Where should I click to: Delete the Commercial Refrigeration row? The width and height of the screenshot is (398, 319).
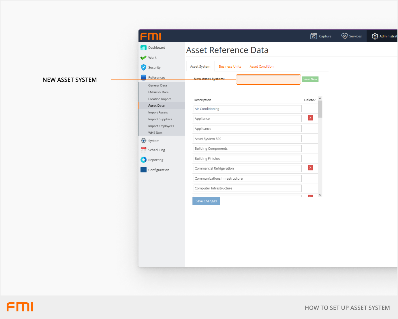pos(310,168)
